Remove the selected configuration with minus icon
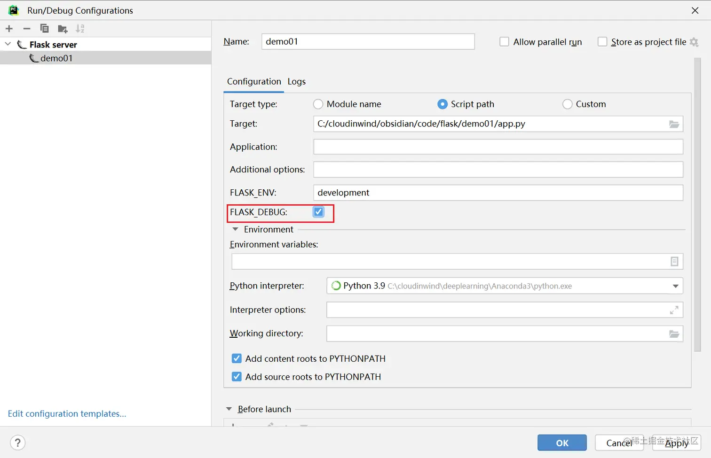 point(27,29)
